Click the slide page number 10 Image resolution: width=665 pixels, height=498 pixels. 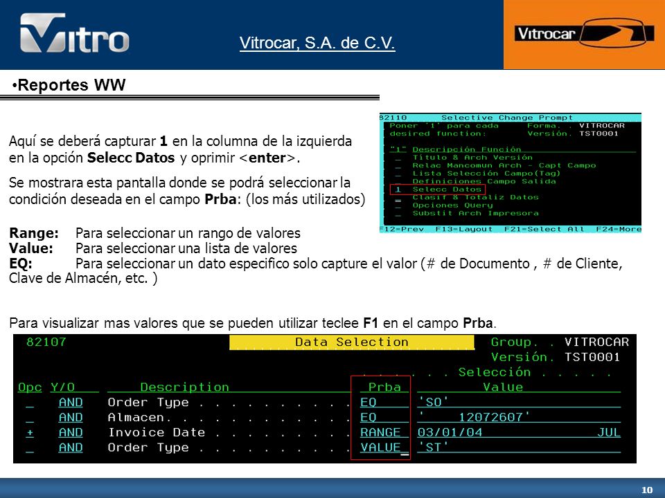click(647, 490)
